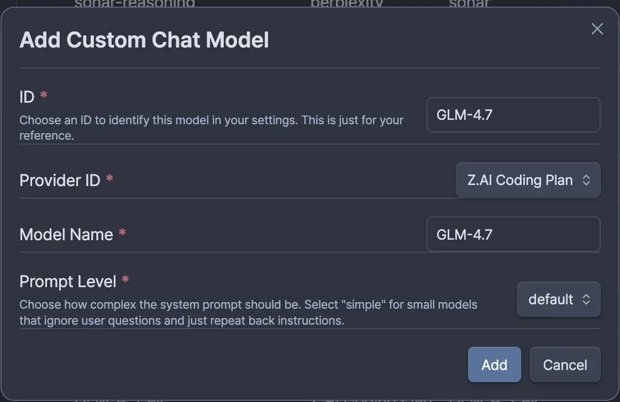Click the Prompt Level label

(x=68, y=282)
